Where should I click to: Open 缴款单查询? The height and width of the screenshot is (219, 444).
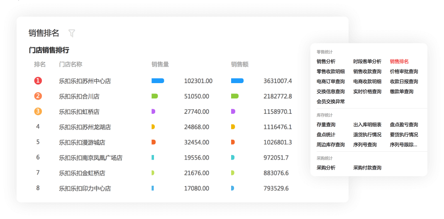pos(402,91)
